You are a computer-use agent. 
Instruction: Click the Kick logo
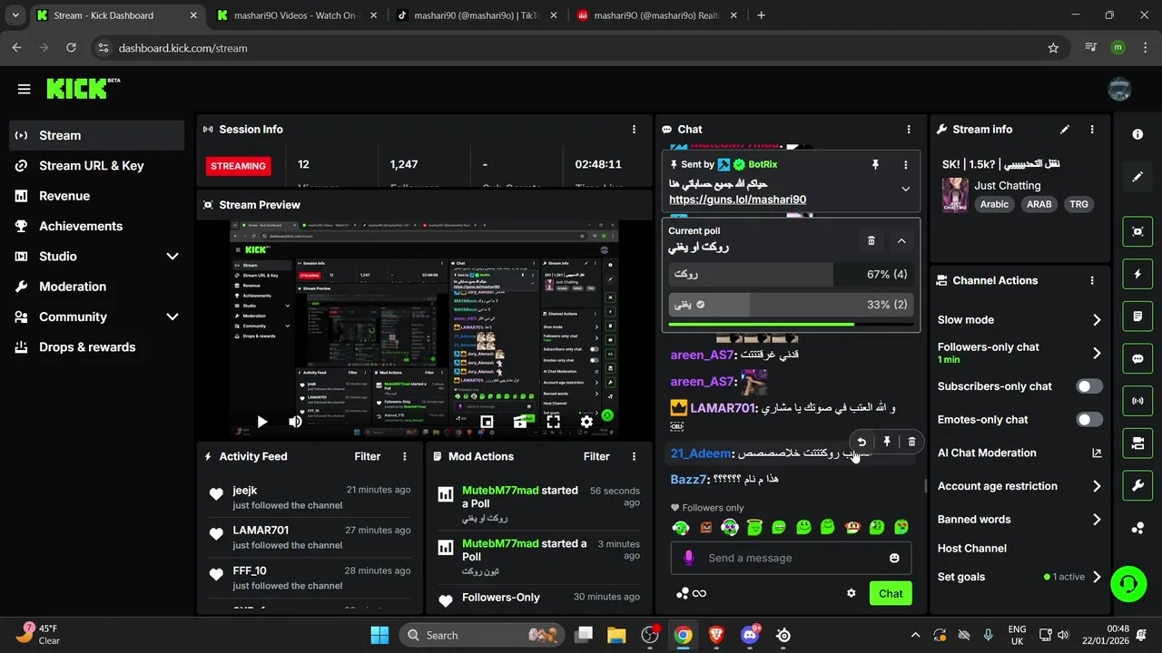[x=82, y=88]
